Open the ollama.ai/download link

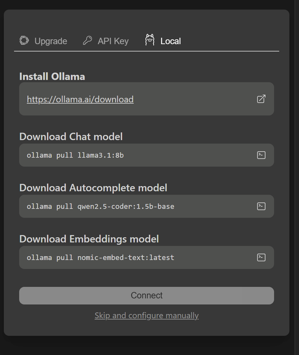(80, 99)
